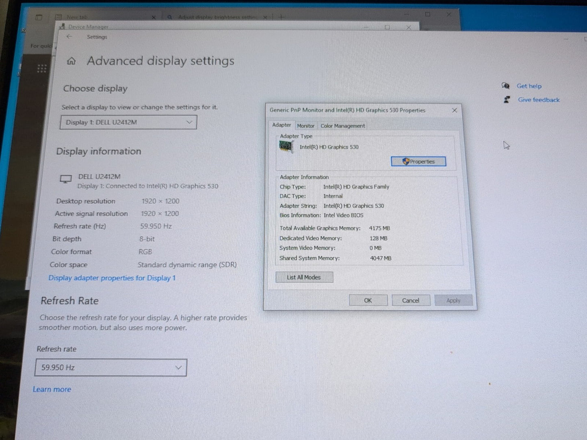Switch to the Monitor tab
Viewport: 587px width, 440px height.
(x=305, y=126)
